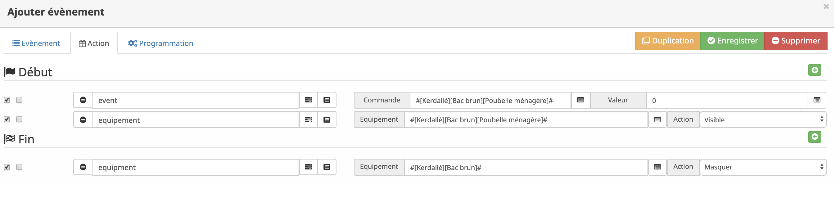This screenshot has height=198, width=835.
Task: Click into the Valeur input field
Action: click(x=726, y=101)
